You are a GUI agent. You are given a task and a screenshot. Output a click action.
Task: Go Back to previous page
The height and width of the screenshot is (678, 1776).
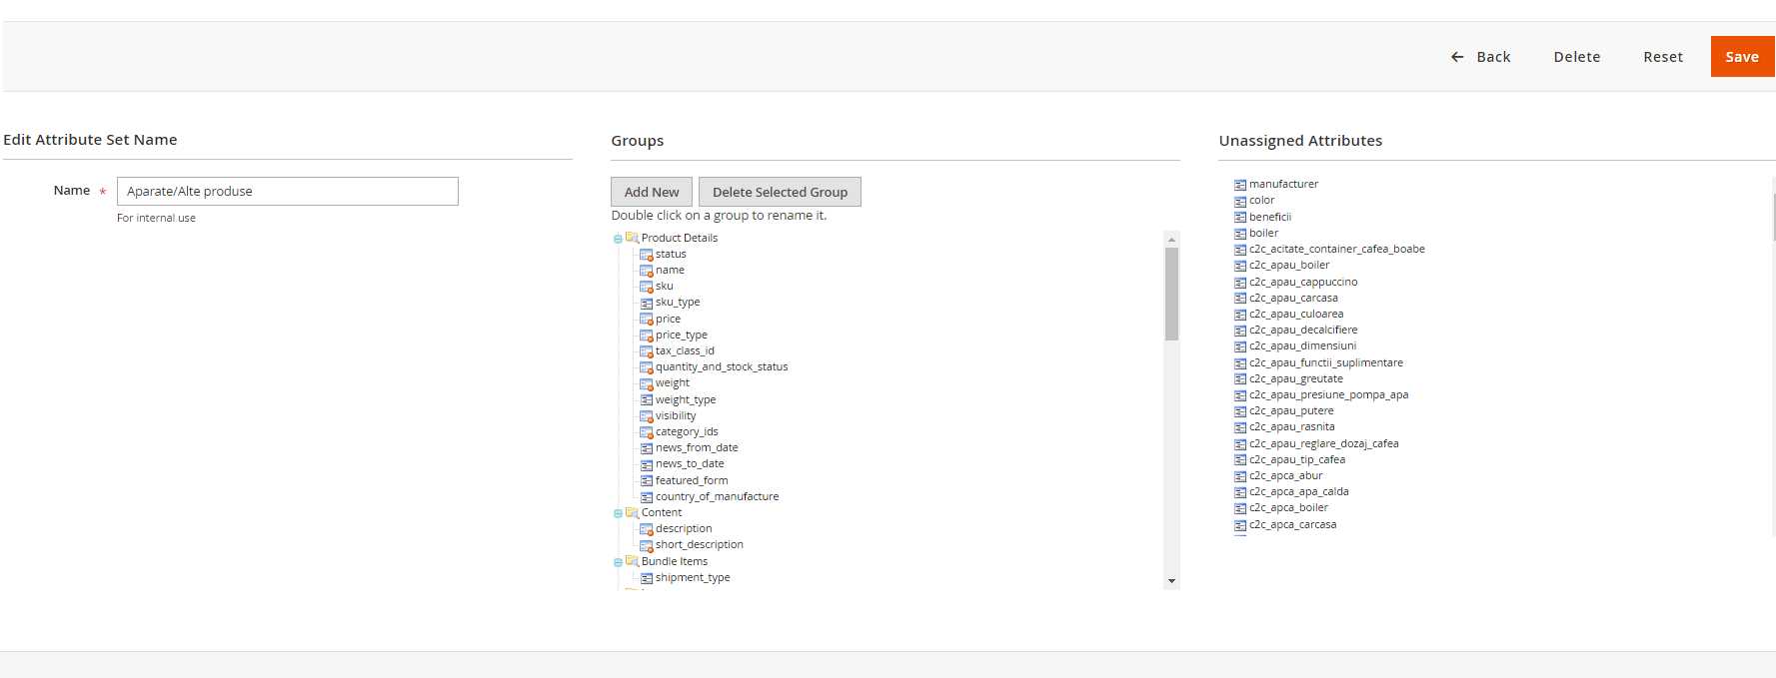click(1481, 57)
